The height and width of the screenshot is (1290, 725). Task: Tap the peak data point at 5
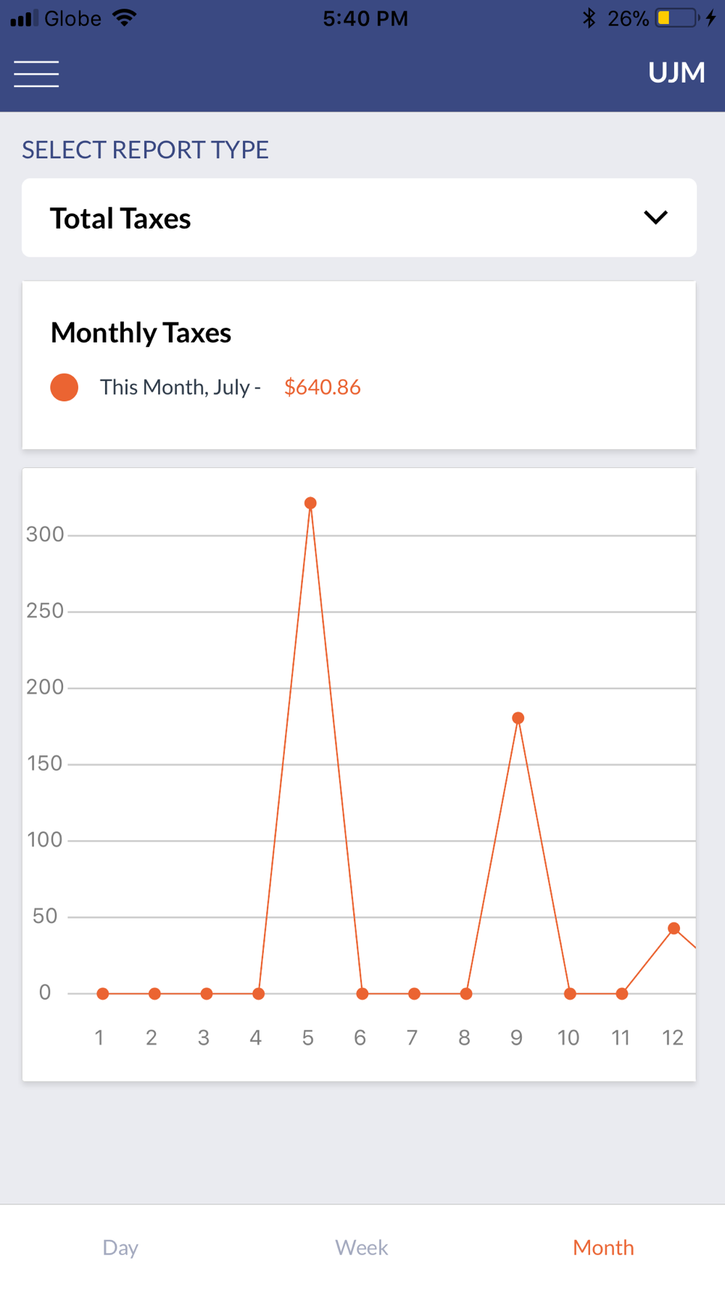310,504
